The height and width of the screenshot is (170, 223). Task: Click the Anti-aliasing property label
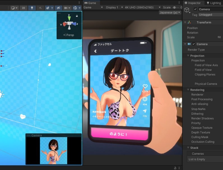pyautogui.click(x=199, y=104)
